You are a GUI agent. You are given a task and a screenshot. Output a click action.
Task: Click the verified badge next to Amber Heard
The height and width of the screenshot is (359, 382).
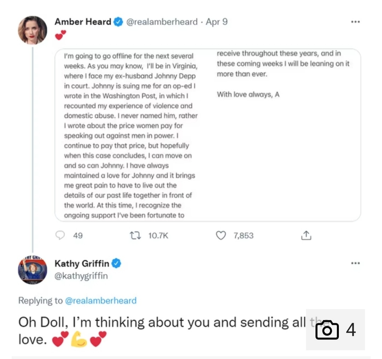click(118, 22)
